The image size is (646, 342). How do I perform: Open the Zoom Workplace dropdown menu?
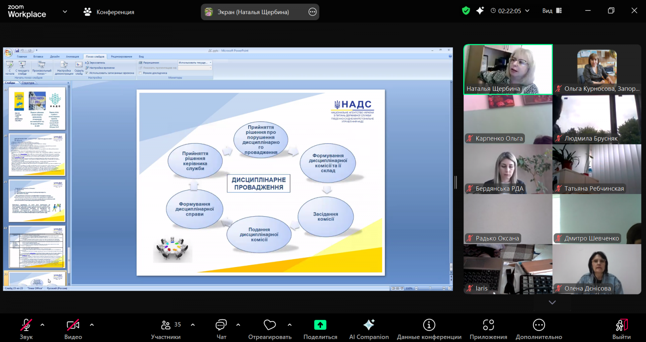tap(65, 12)
